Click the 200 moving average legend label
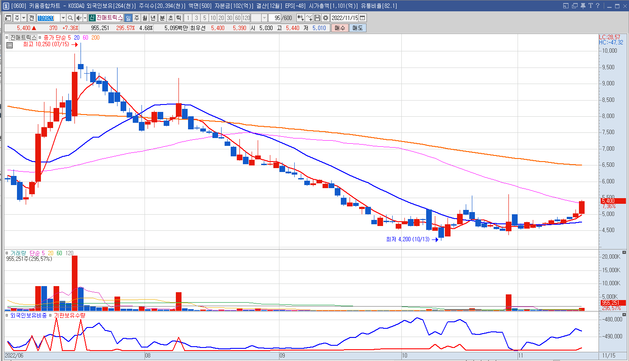The image size is (629, 361). 95,38
